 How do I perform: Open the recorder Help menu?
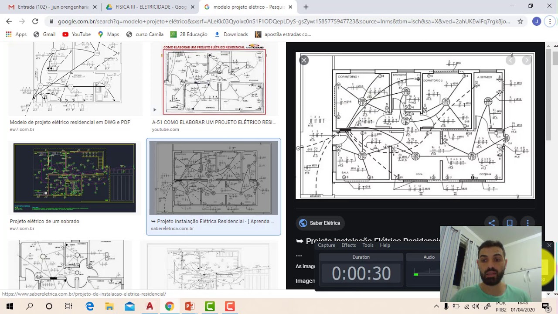coord(385,245)
